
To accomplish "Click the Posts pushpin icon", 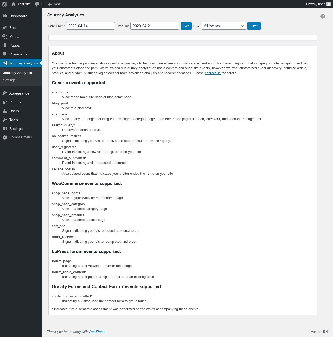I will 5,28.
